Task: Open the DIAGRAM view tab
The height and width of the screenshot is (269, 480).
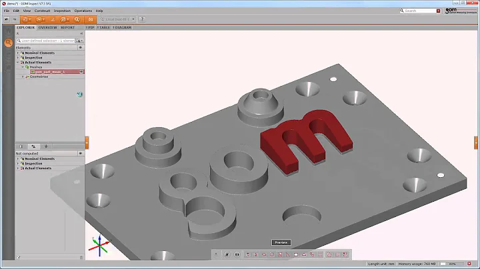Action: coord(122,27)
